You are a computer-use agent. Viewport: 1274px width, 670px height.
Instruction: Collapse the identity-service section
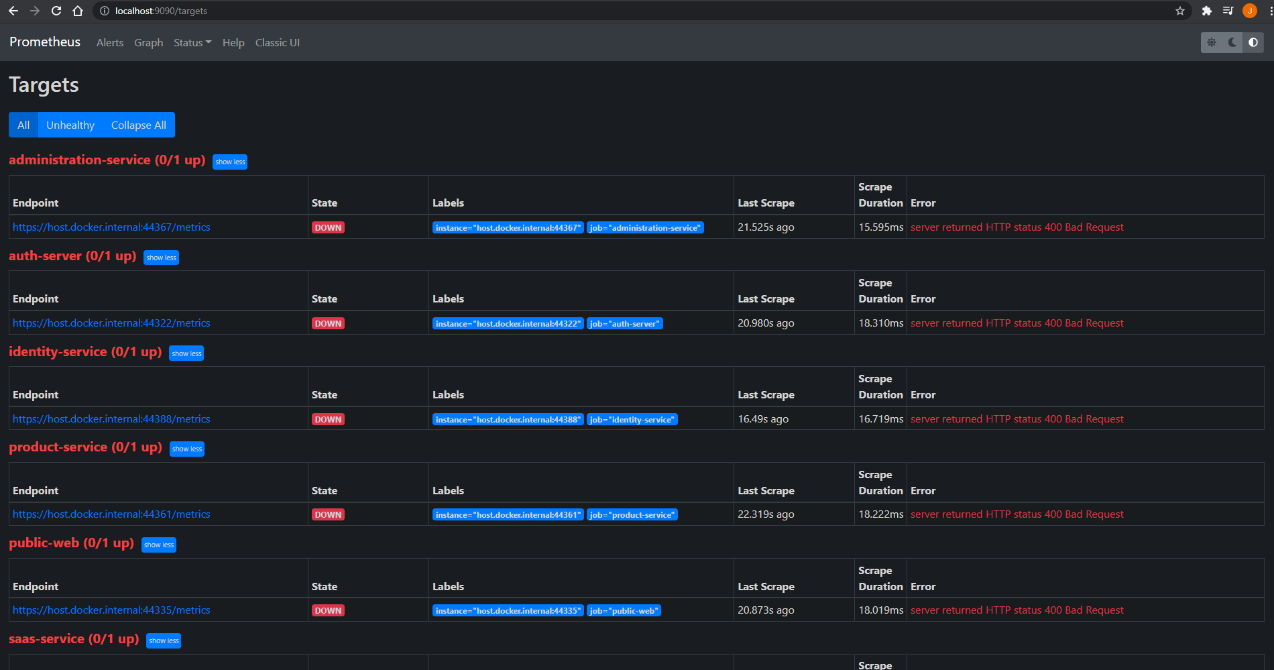point(186,353)
